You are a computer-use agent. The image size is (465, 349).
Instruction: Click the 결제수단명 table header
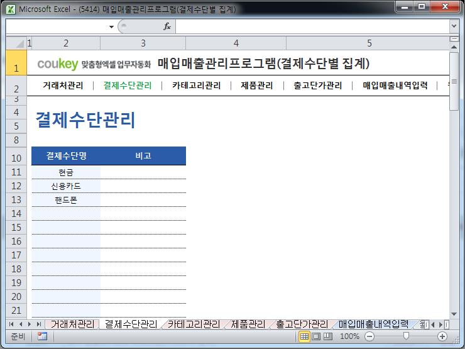coord(66,156)
